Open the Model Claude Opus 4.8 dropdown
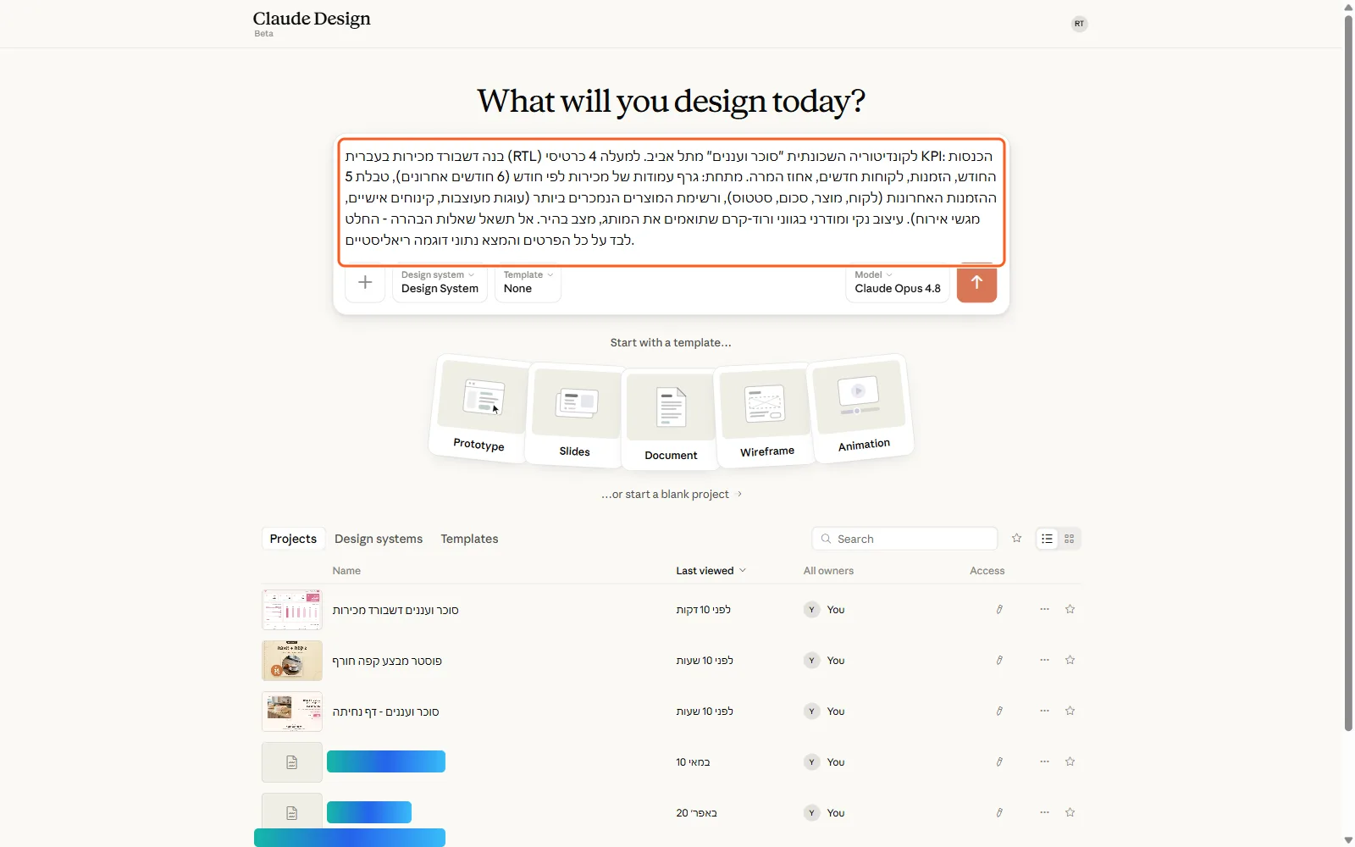 click(898, 283)
